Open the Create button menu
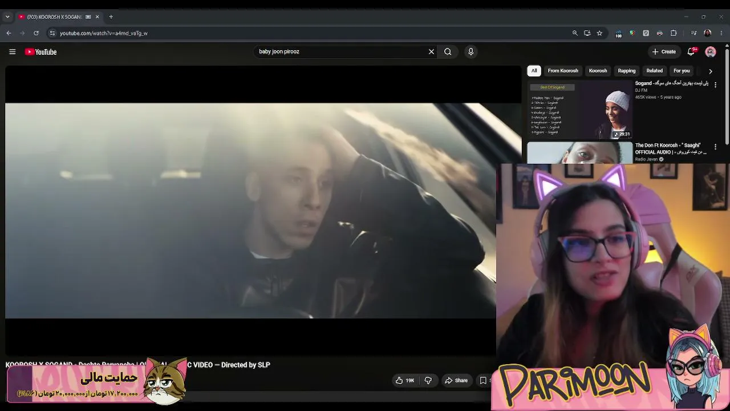 tap(664, 52)
